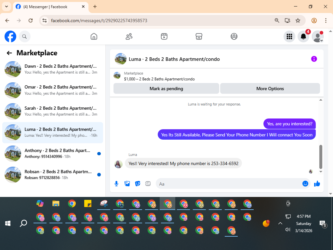Open Sarah's conversation in the list
The width and height of the screenshot is (333, 250).
tap(53, 111)
